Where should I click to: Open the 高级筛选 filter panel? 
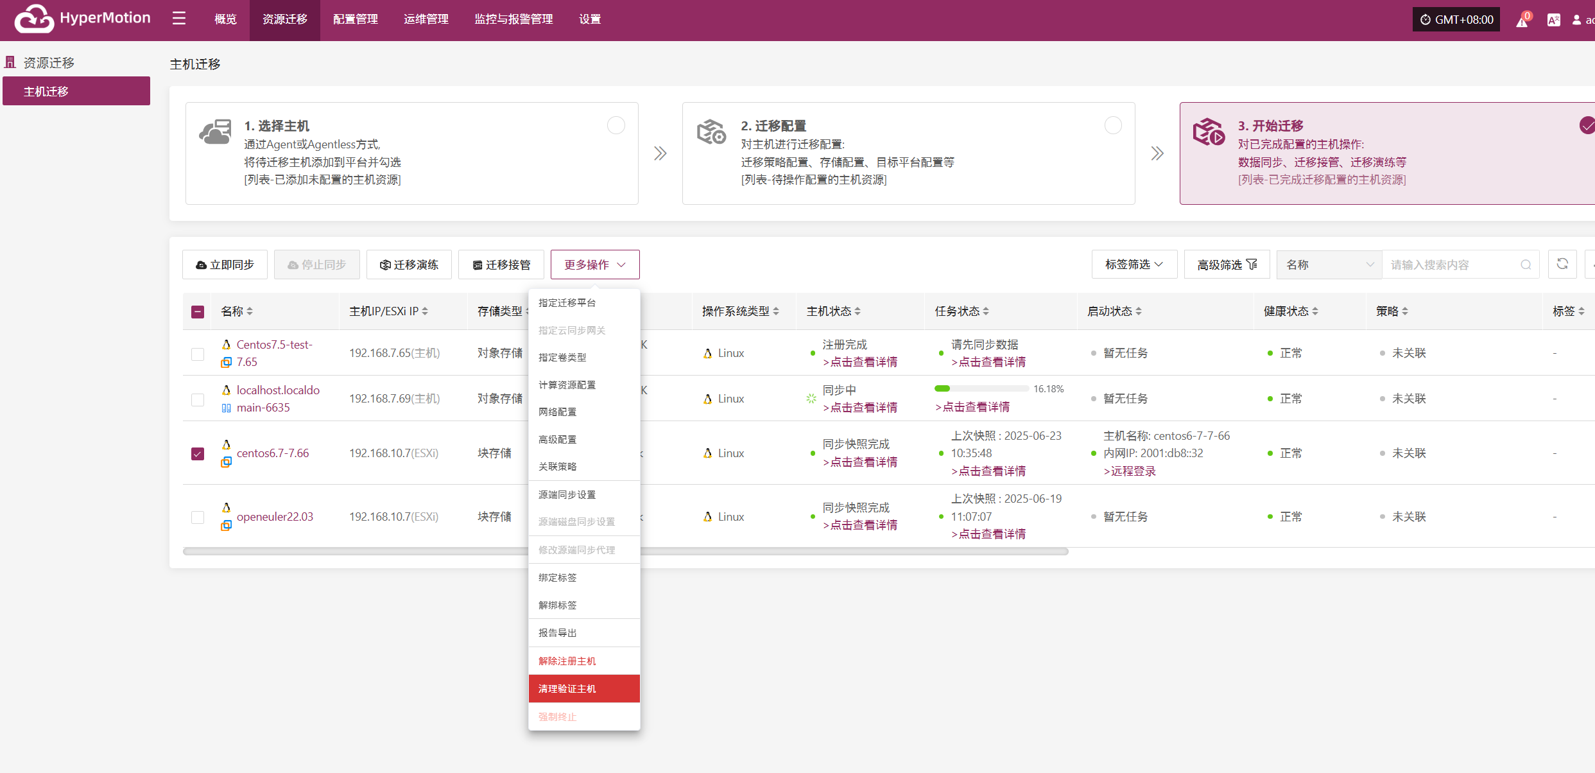[1227, 265]
